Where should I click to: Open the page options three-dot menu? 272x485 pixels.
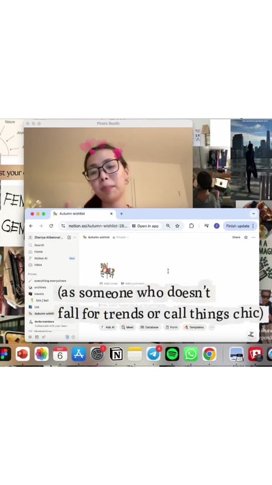pyautogui.click(x=253, y=237)
